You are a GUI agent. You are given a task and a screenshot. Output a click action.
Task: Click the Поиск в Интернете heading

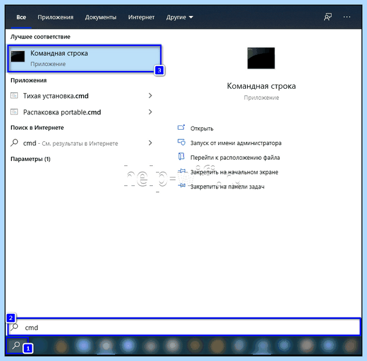[x=37, y=128]
